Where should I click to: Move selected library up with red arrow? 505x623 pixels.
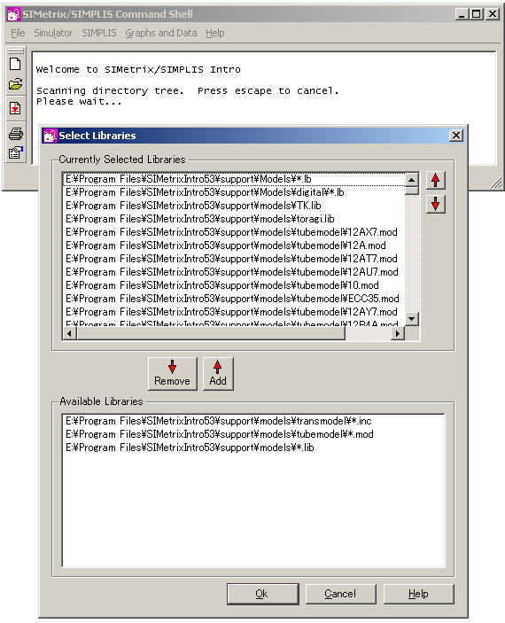click(x=436, y=181)
